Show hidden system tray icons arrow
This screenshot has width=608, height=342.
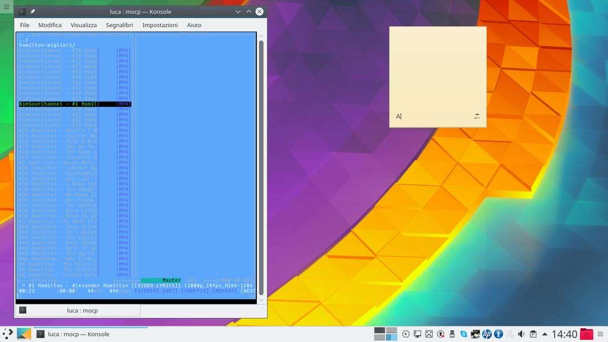coord(545,334)
